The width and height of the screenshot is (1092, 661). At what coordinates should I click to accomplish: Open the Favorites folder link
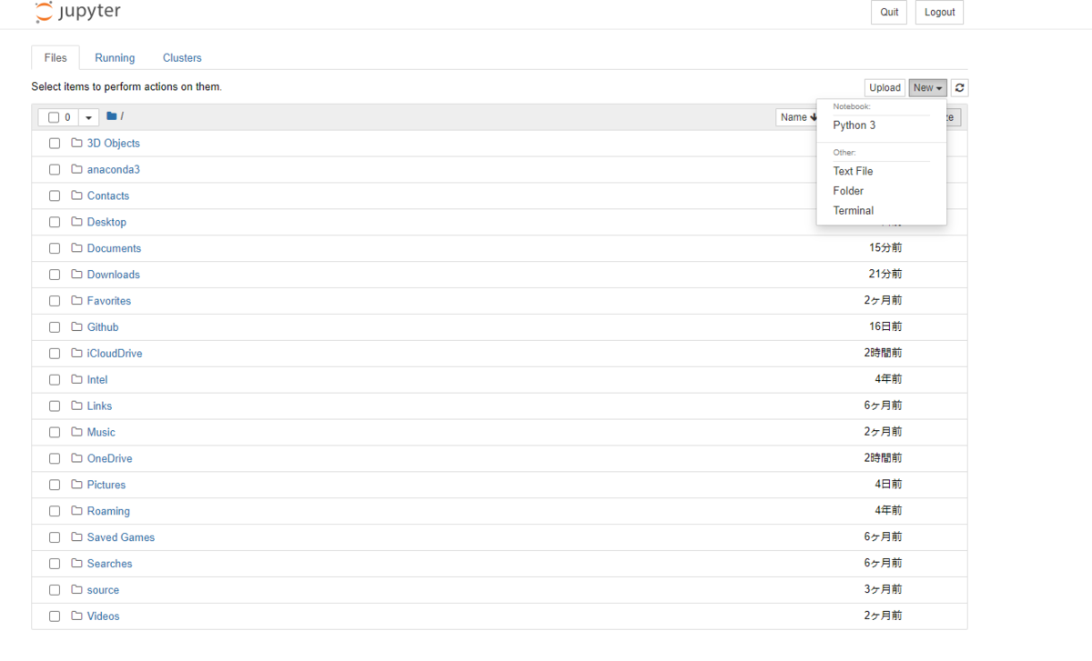[109, 301]
